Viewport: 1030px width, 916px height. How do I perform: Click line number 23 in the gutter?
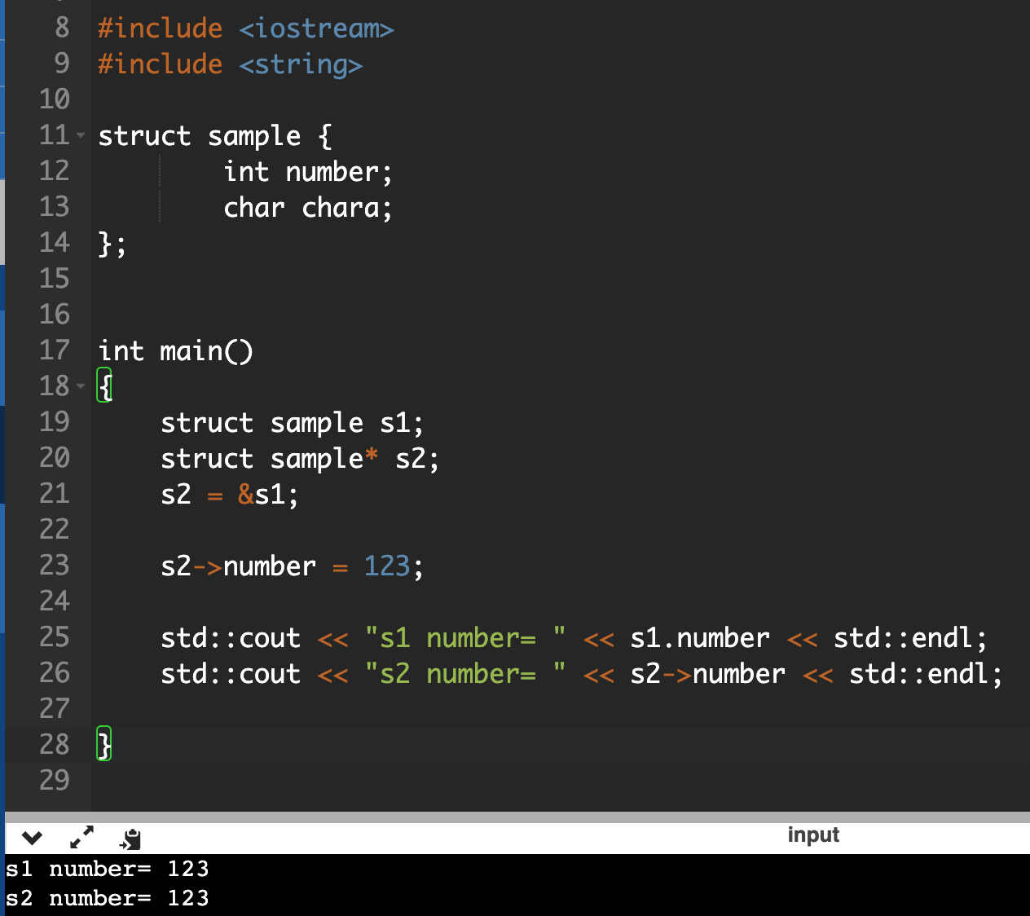click(x=55, y=566)
